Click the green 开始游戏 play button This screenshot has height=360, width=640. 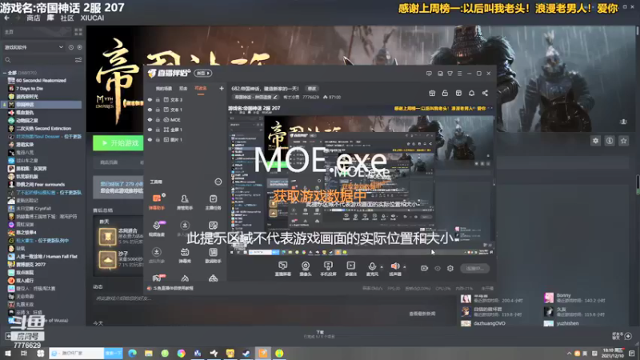click(x=118, y=143)
